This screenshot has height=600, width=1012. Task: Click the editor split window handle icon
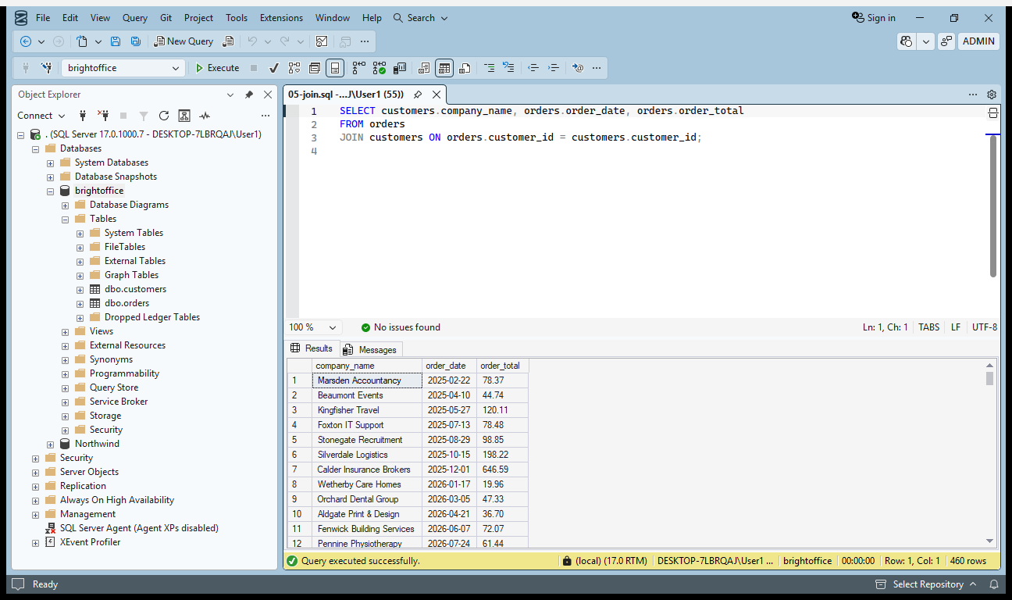point(993,113)
